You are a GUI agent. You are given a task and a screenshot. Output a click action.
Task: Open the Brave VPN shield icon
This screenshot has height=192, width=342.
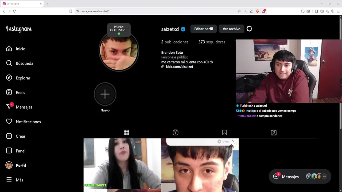333,11
